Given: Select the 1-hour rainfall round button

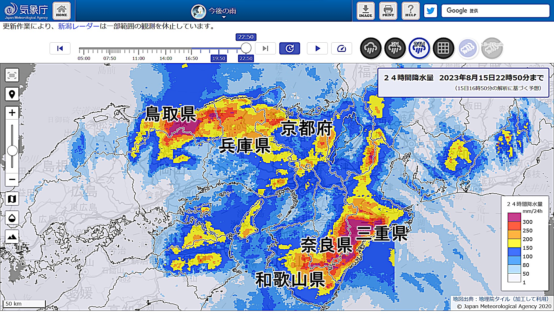Looking at the screenshot, I should 371,48.
